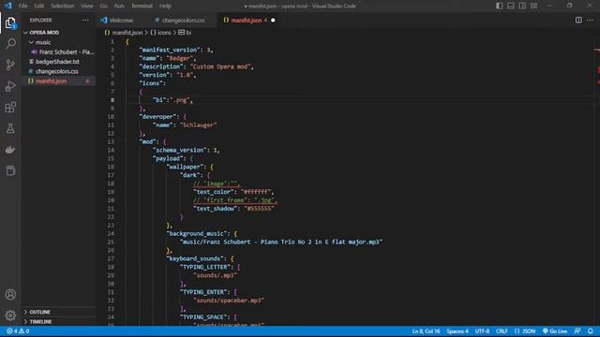The image size is (600, 337).
Task: Change the JSON language mode
Action: click(x=525, y=330)
